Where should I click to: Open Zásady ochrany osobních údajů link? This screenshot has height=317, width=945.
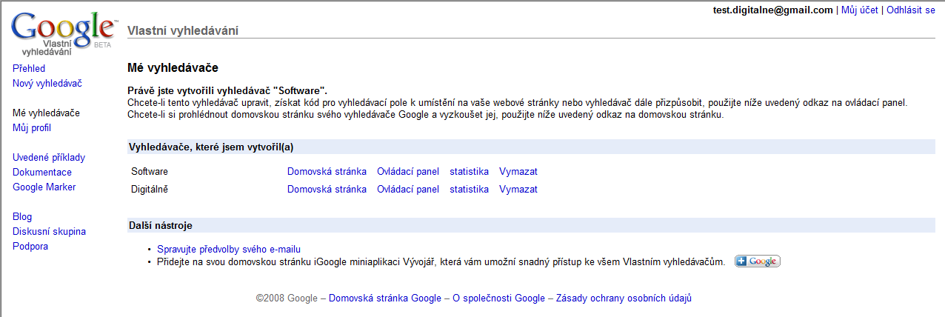(x=624, y=298)
